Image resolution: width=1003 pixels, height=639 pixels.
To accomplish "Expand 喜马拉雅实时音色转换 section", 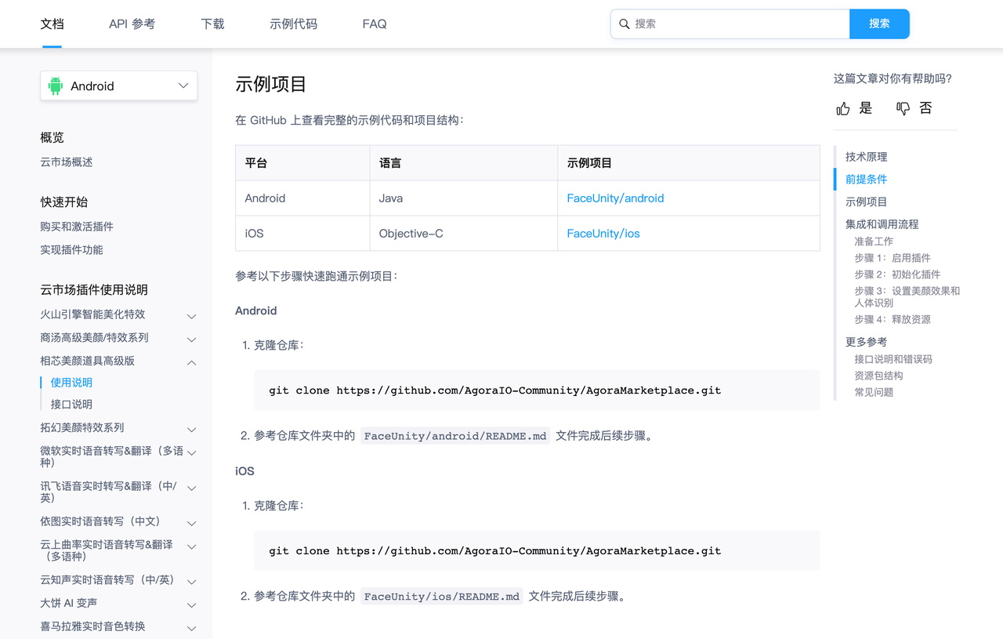I will click(x=192, y=628).
